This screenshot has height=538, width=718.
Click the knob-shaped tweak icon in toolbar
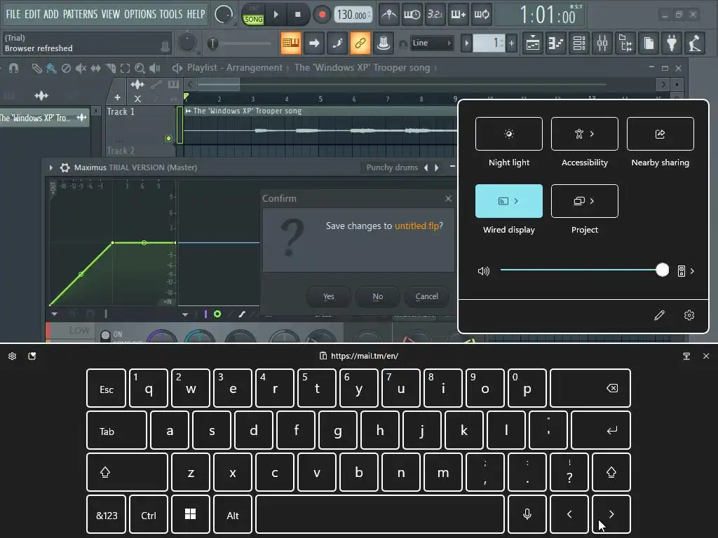point(384,43)
